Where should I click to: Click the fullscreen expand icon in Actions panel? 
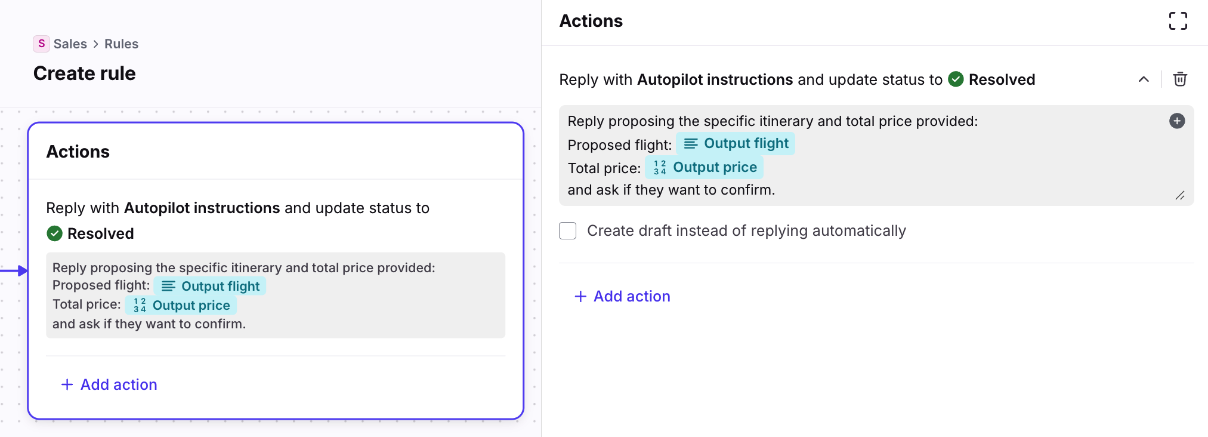point(1178,21)
